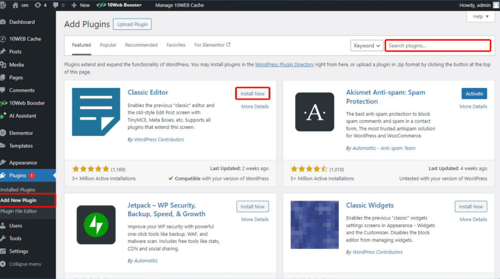Open the Classic Editor title link

coord(147,92)
